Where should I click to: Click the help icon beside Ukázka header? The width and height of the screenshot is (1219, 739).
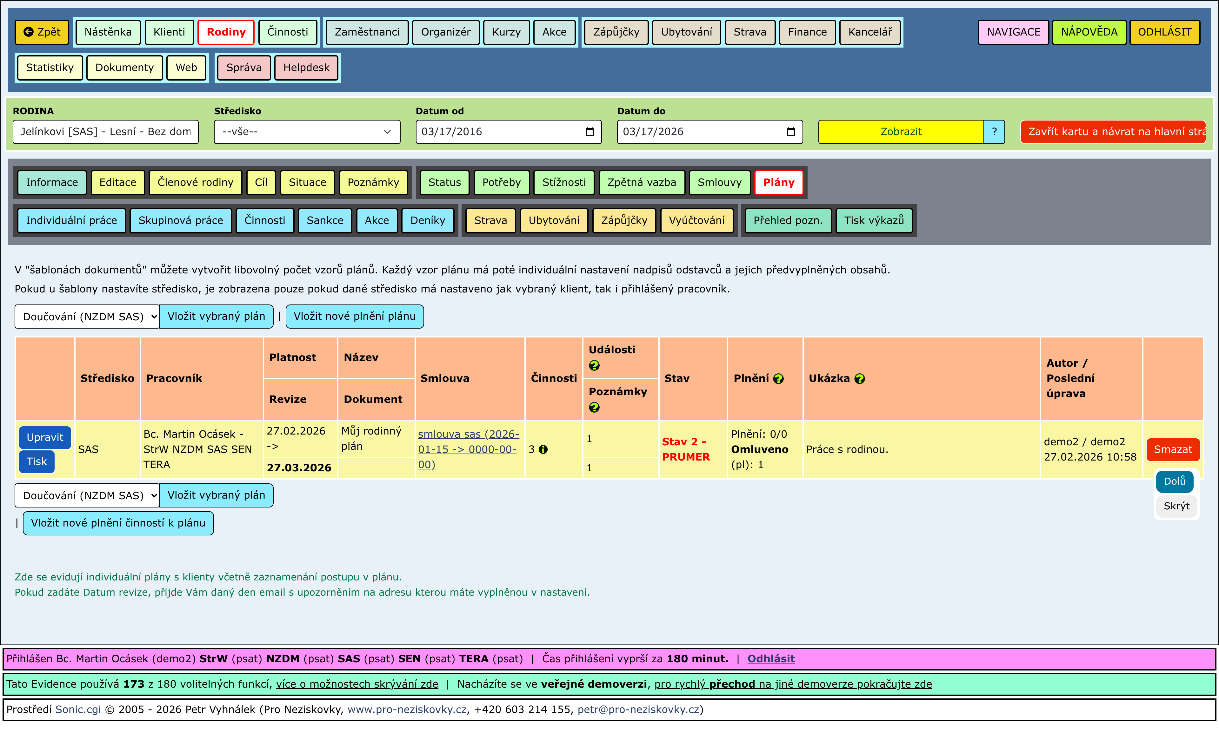click(860, 379)
